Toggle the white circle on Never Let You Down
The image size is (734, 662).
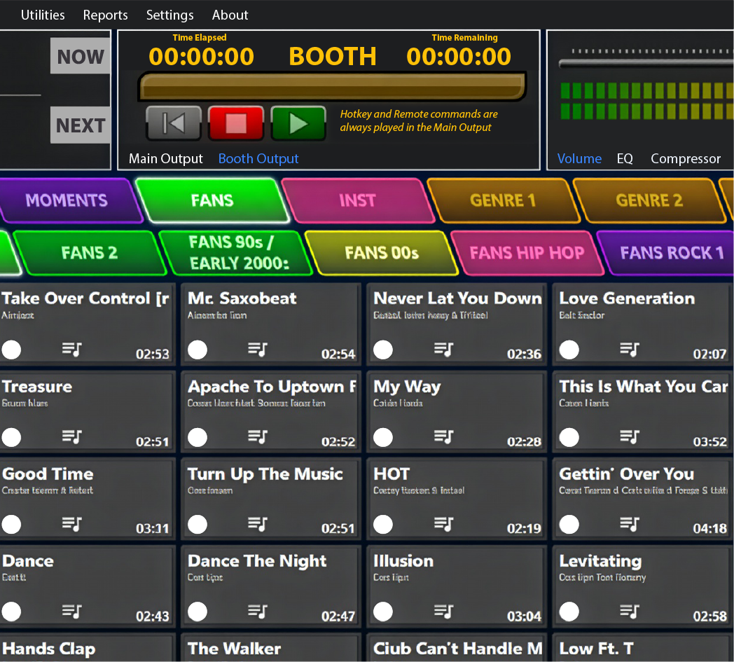pos(383,350)
